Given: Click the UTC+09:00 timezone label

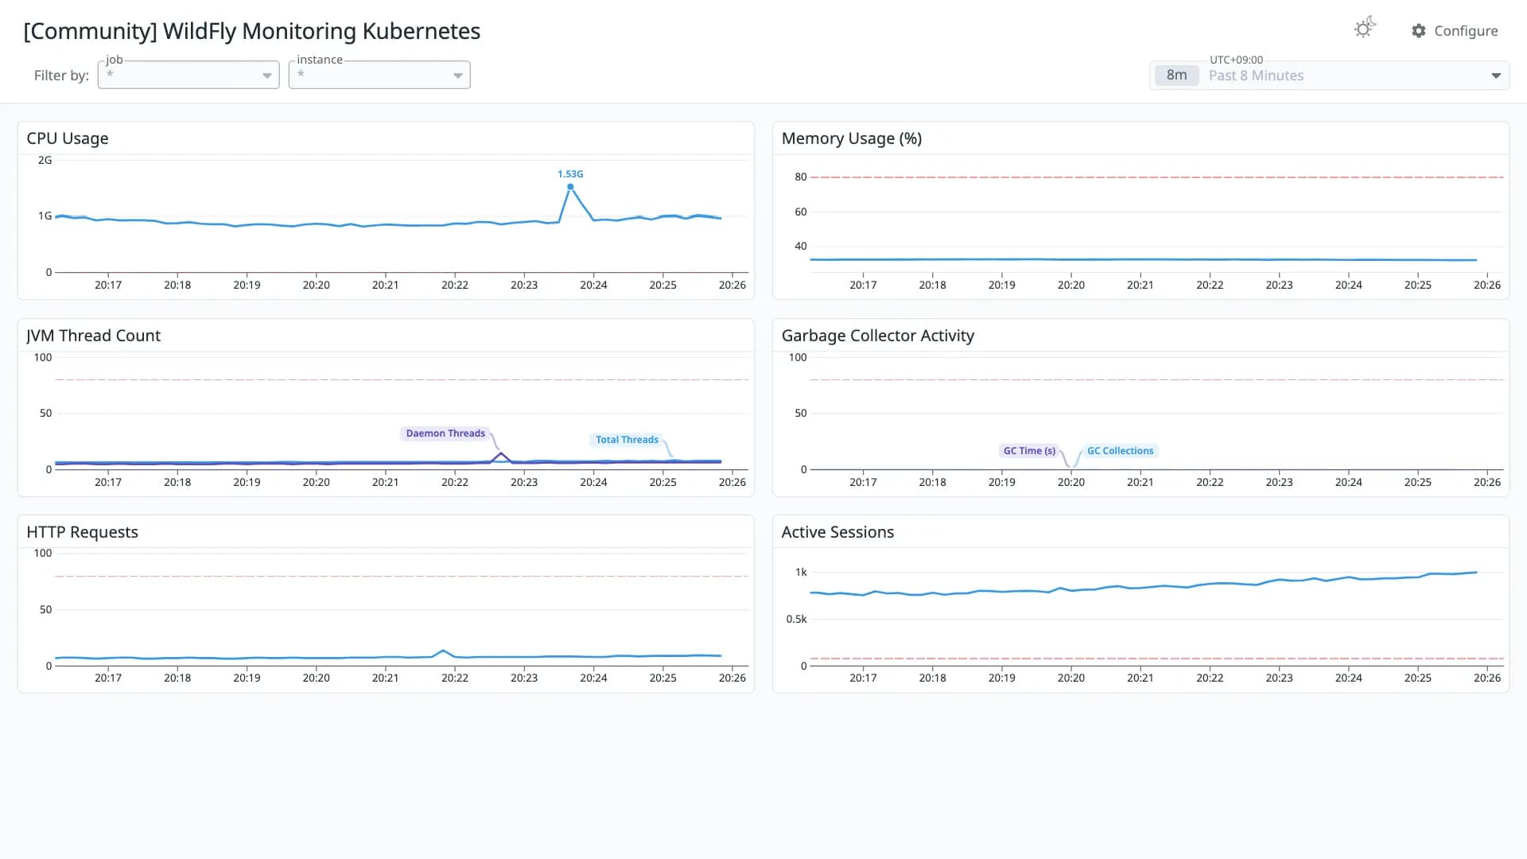Looking at the screenshot, I should 1236,60.
